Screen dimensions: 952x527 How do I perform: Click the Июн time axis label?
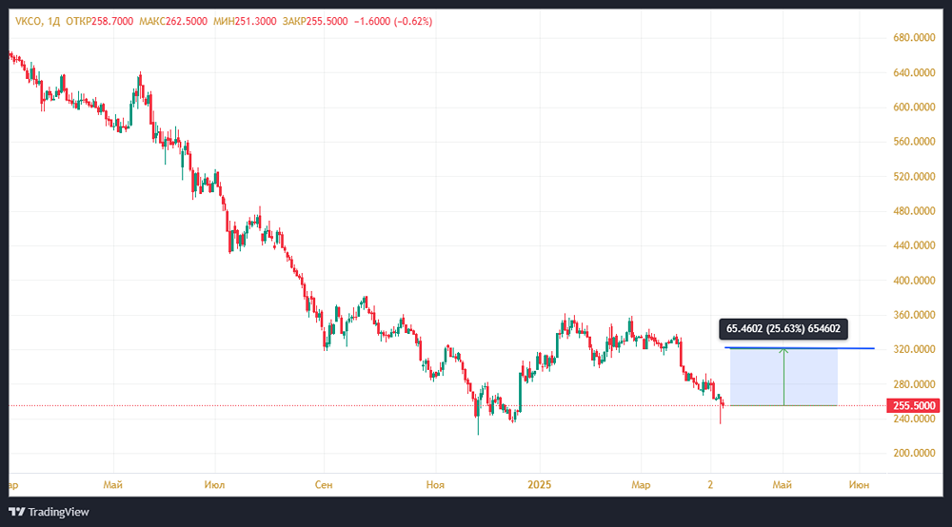859,484
